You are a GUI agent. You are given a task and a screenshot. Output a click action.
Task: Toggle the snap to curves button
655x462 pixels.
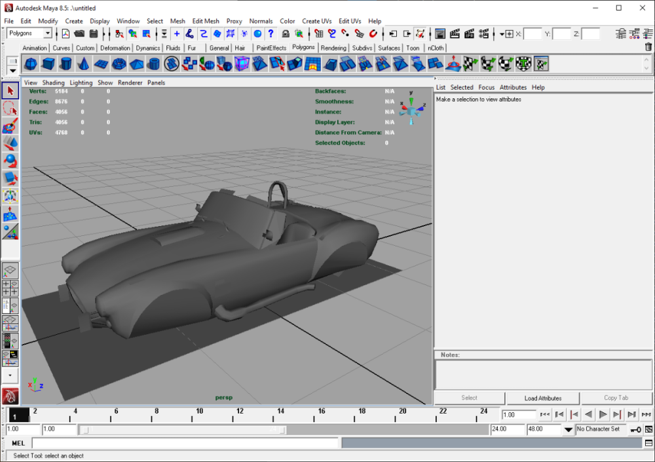tap(332, 33)
